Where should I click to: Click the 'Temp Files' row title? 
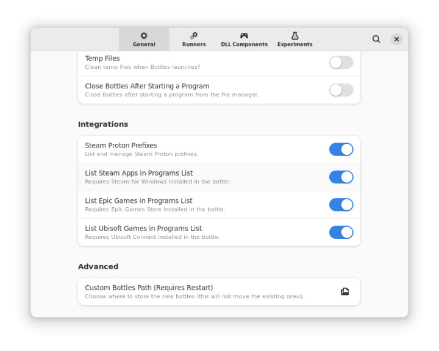102,58
